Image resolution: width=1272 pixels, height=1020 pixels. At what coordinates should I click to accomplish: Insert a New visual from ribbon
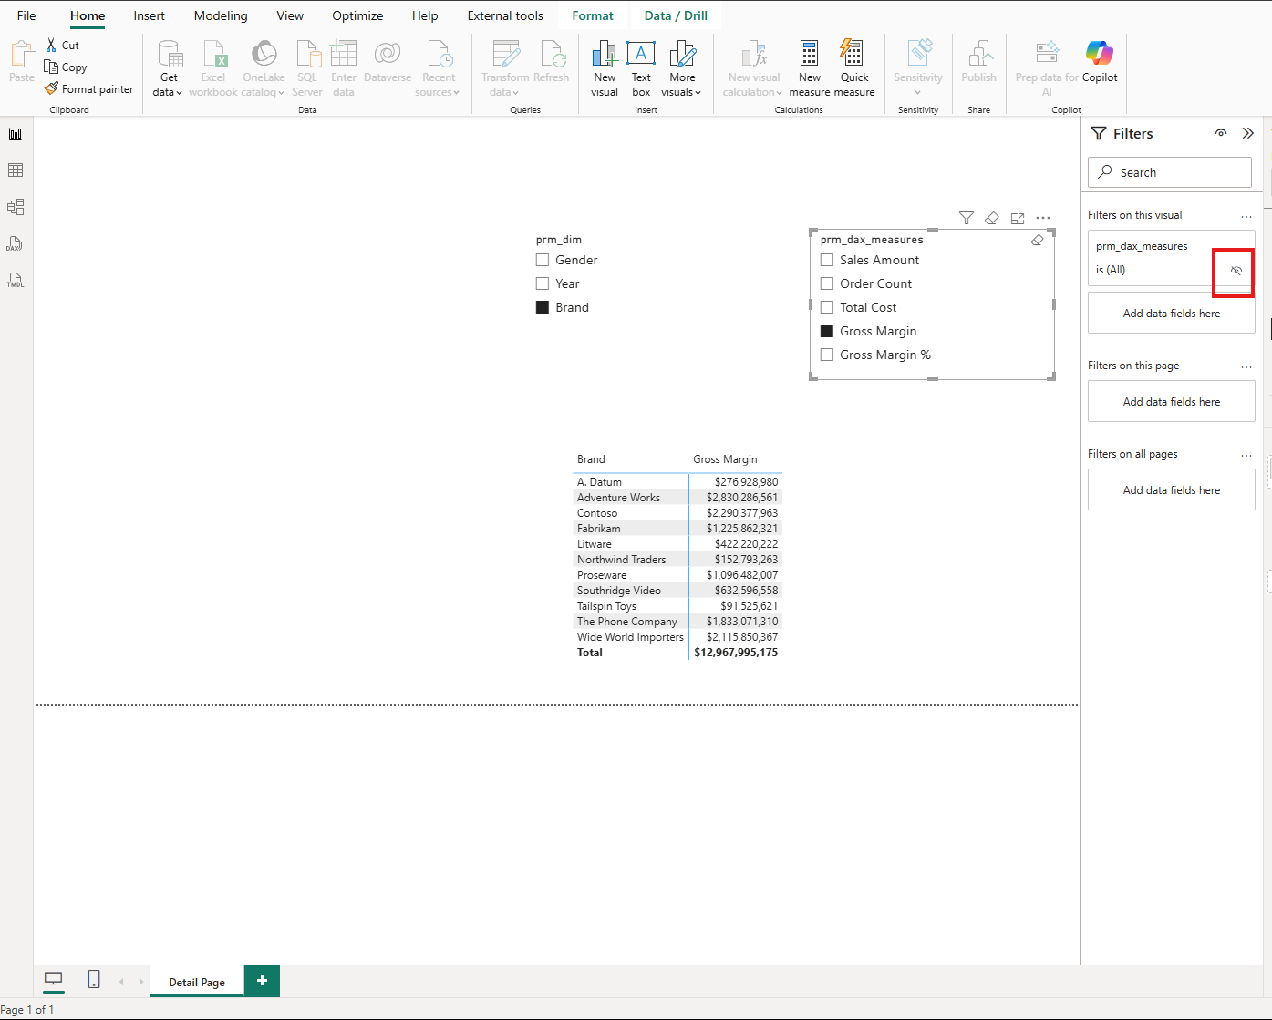point(605,68)
